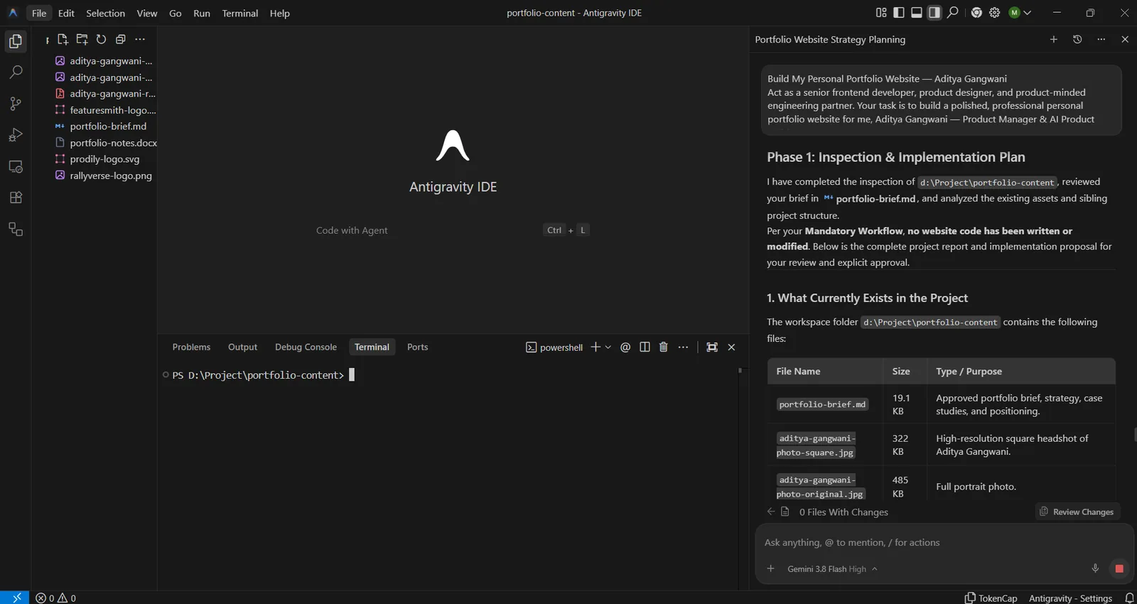Open the File menu
This screenshot has height=604, width=1137.
[39, 13]
